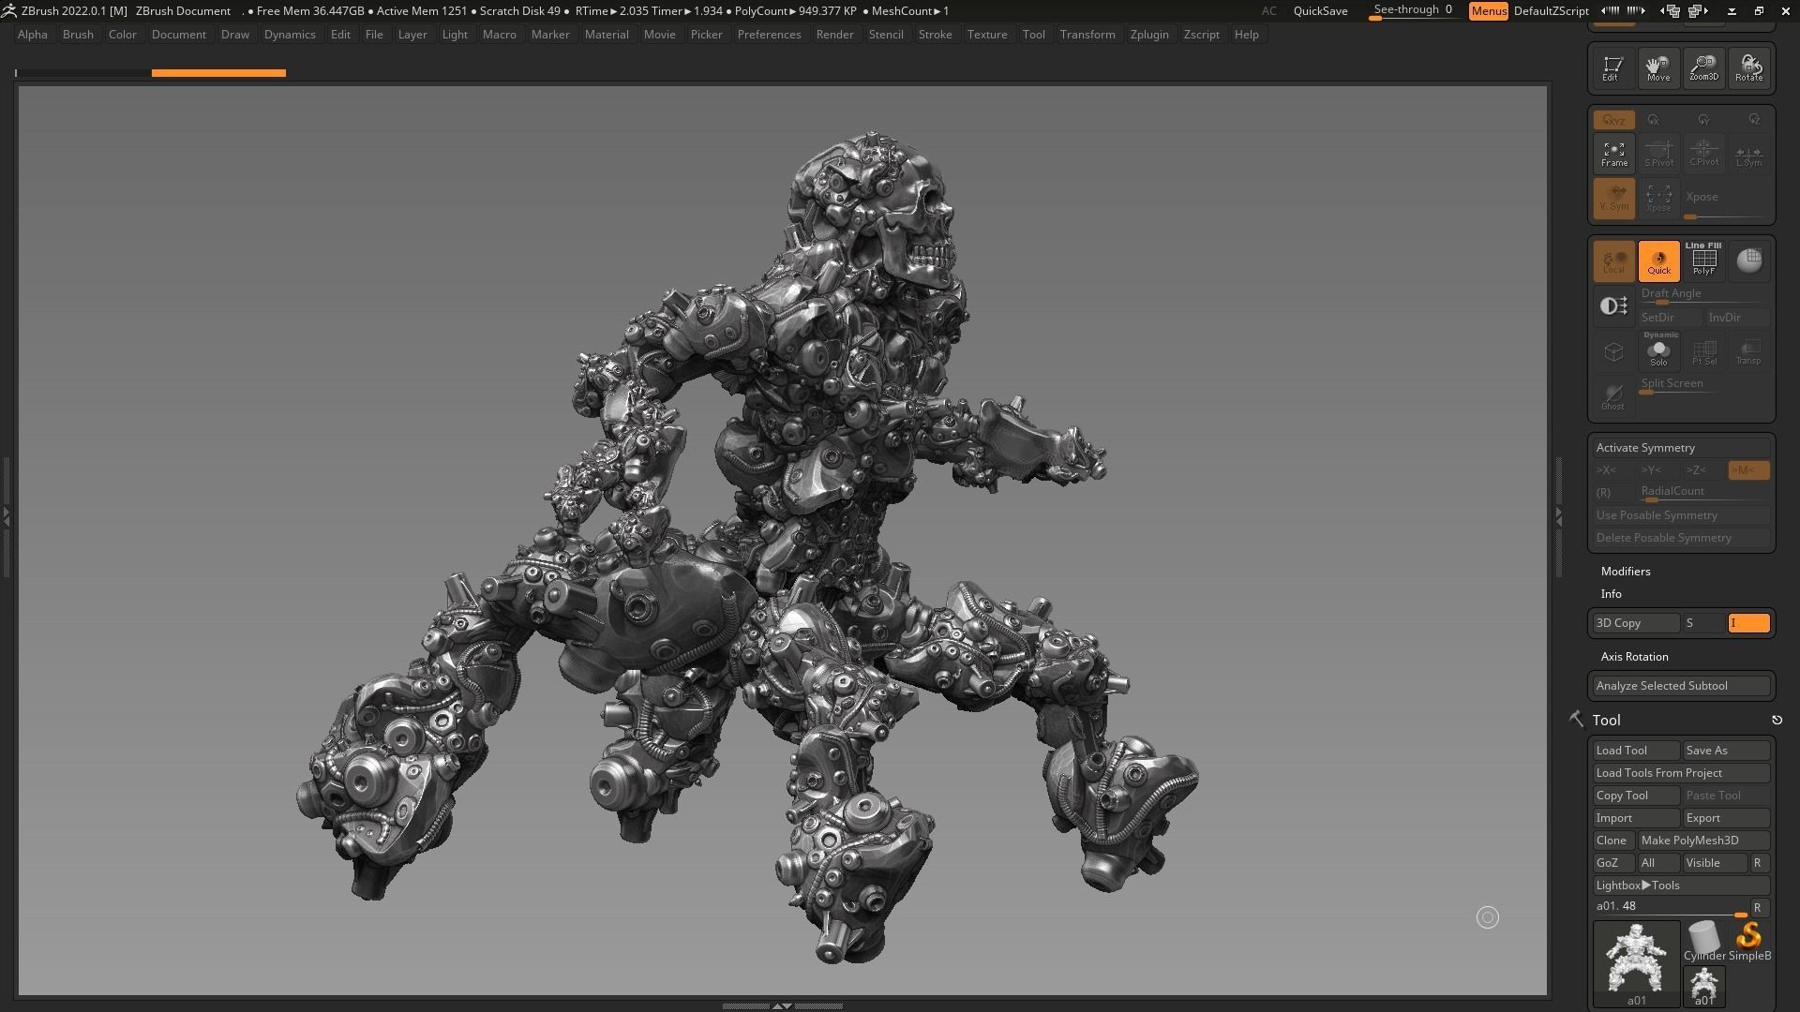The height and width of the screenshot is (1012, 1800).
Task: Click the Move view icon
Action: (x=1657, y=67)
